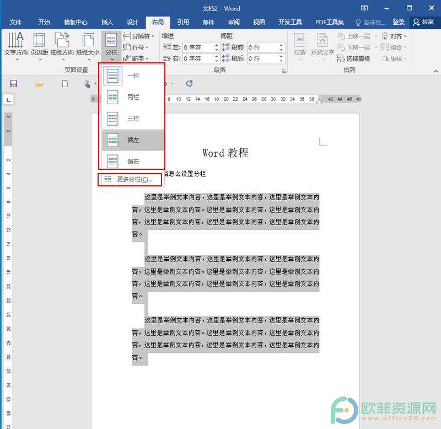The height and width of the screenshot is (429, 441).
Task: Click the active 布局 Layout tab
Action: pyautogui.click(x=158, y=22)
